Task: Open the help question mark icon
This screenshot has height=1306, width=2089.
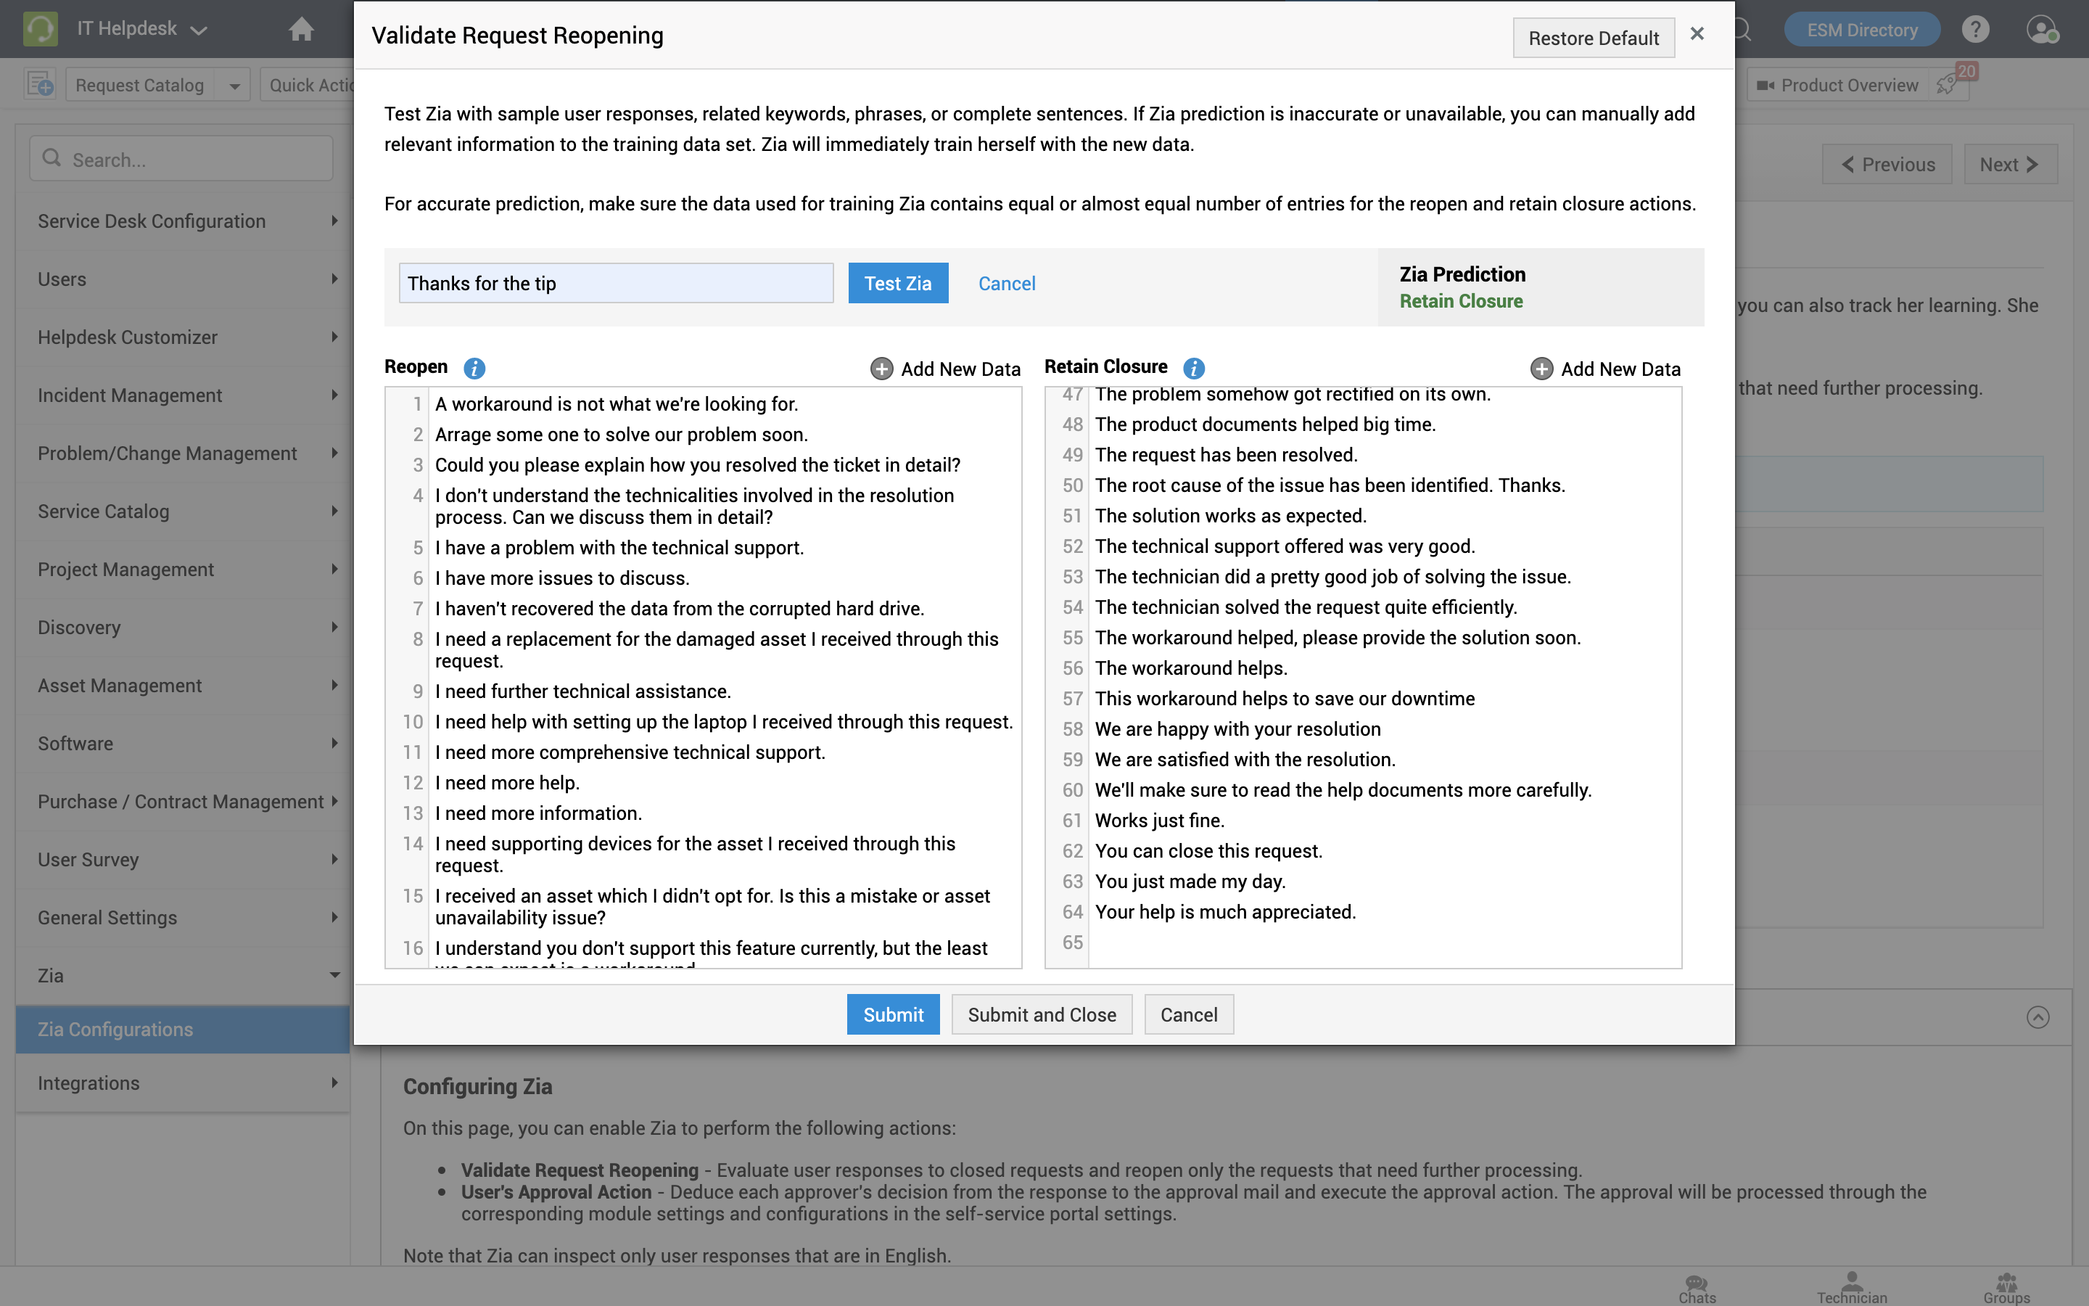Action: (x=1975, y=29)
